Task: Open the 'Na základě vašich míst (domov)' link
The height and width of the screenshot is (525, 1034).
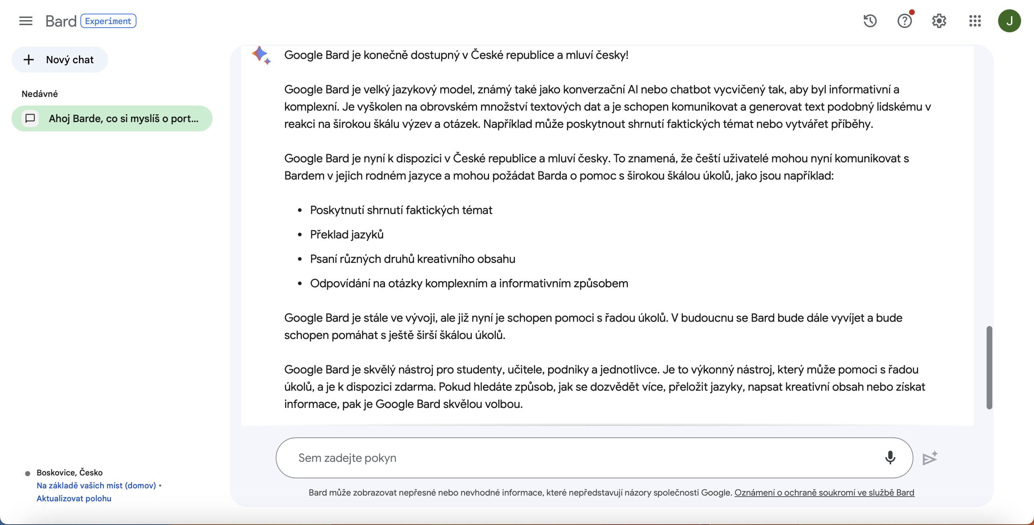Action: 96,485
